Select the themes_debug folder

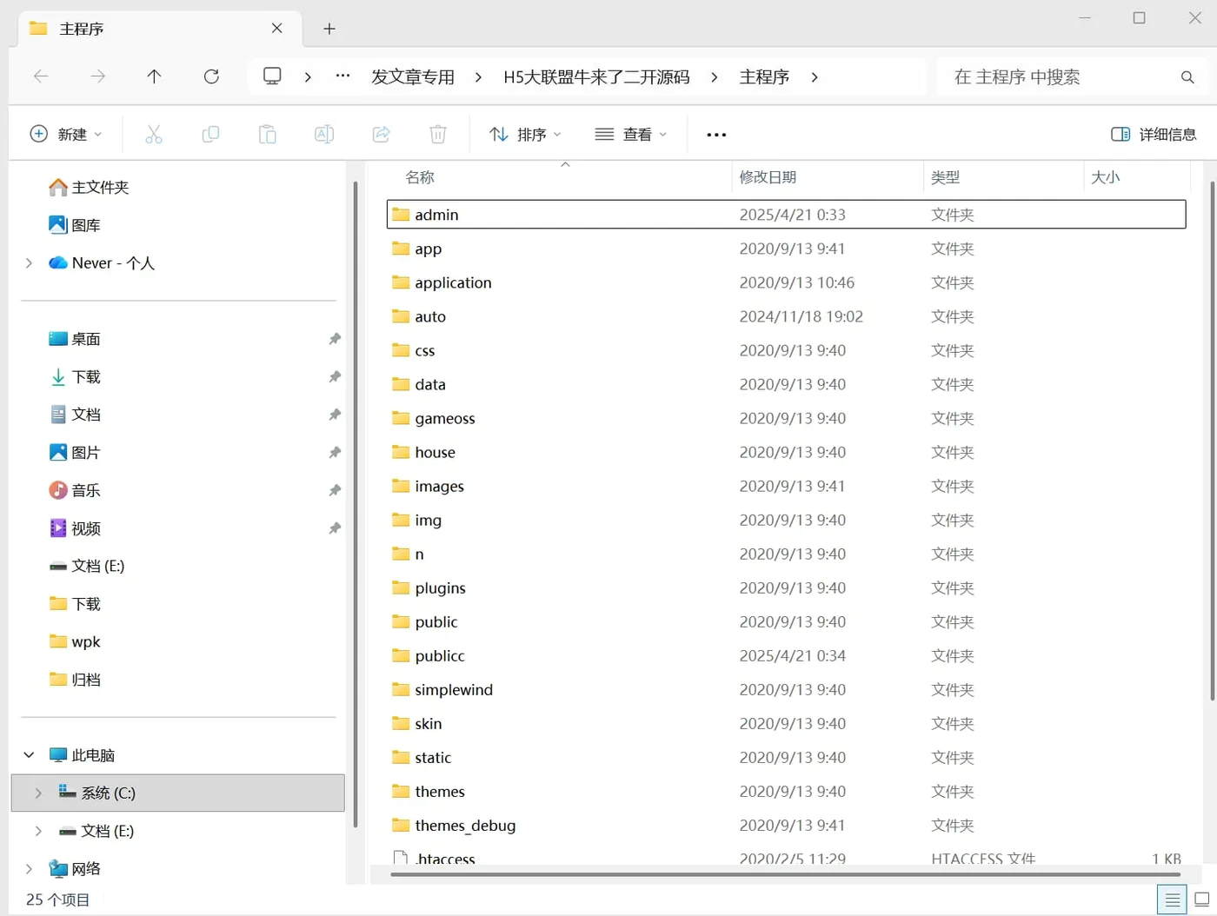click(786, 826)
